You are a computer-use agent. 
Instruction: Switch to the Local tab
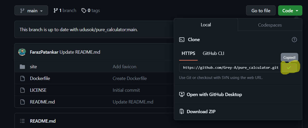pos(206,25)
